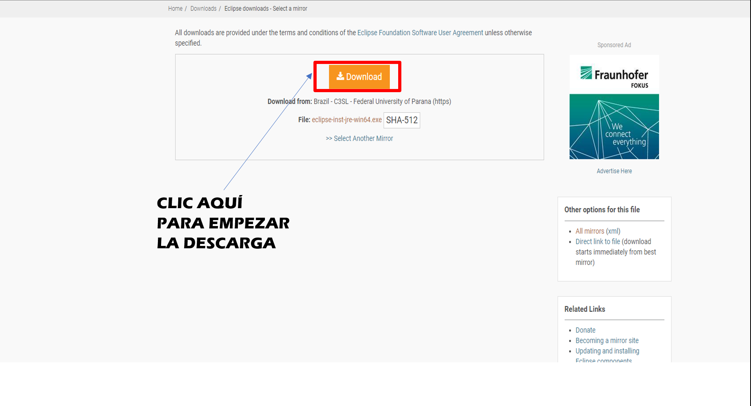Click the Sponsored Ad label
This screenshot has height=406, width=751.
(x=614, y=45)
